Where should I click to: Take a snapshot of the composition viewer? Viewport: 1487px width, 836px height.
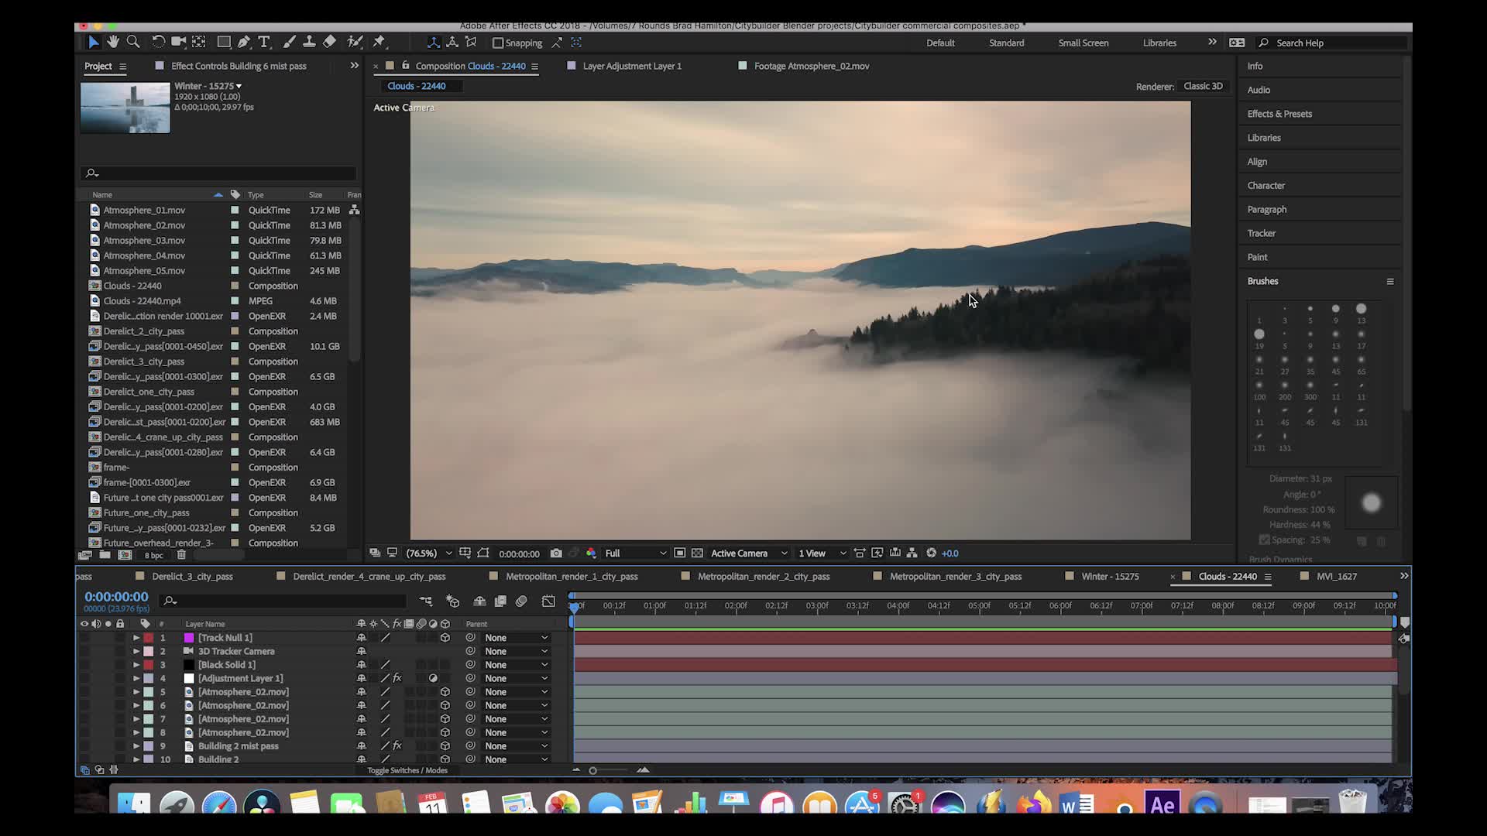(556, 553)
